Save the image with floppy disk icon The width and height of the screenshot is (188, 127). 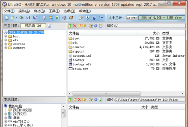[28, 18]
